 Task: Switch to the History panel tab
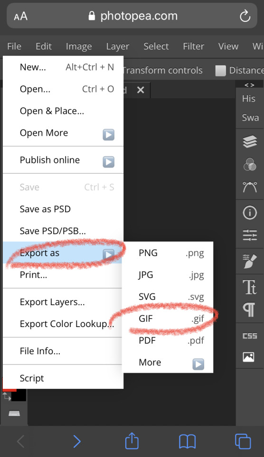[x=249, y=99]
